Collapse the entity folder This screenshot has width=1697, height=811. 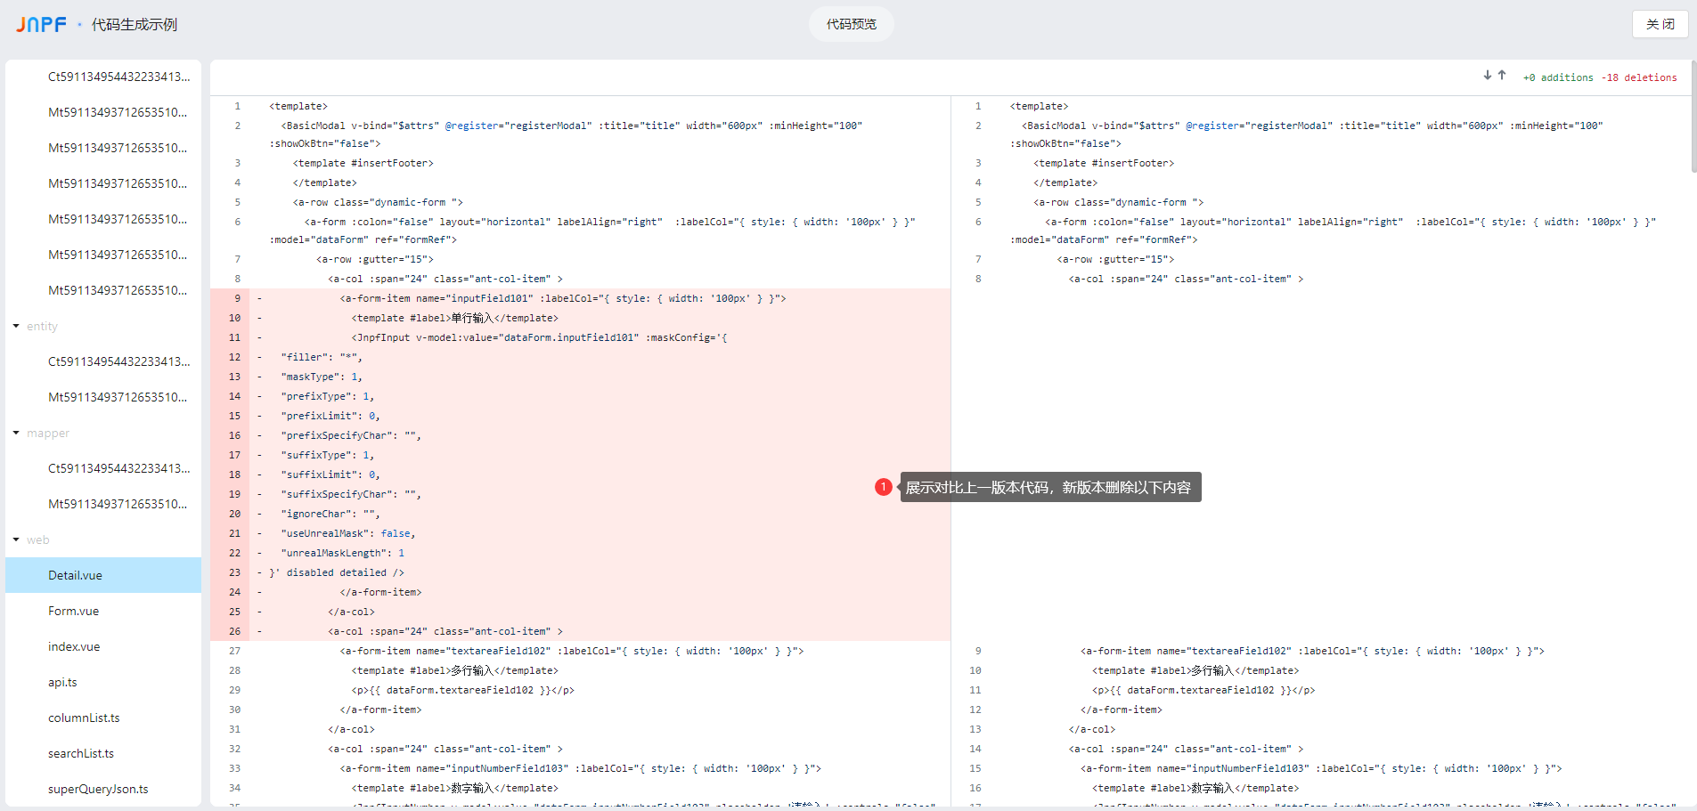pyautogui.click(x=16, y=326)
